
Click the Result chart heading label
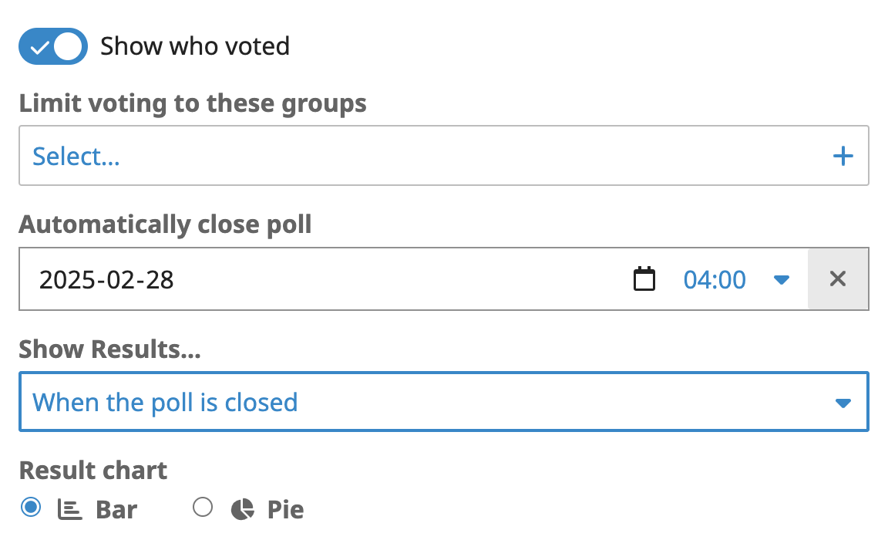coord(93,470)
